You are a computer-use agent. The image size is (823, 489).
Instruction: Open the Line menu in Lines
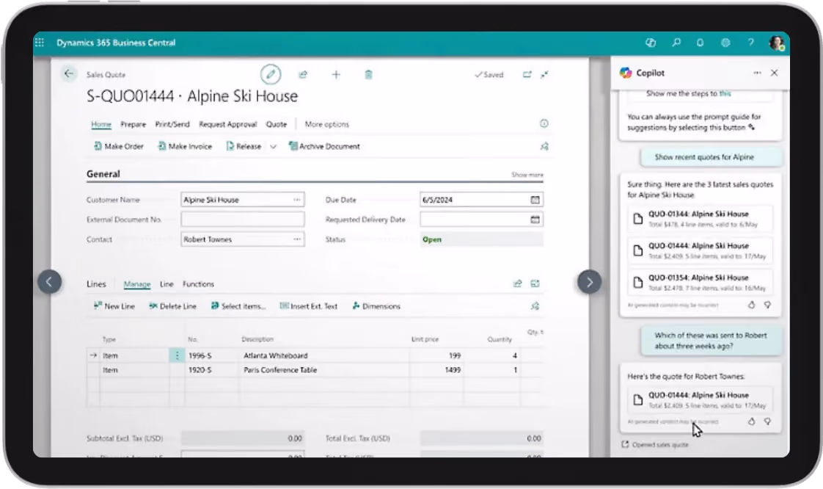tap(167, 284)
